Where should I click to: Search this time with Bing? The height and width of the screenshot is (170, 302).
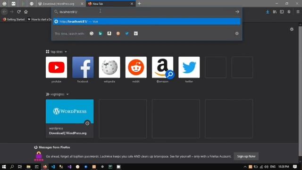pyautogui.click(x=101, y=34)
